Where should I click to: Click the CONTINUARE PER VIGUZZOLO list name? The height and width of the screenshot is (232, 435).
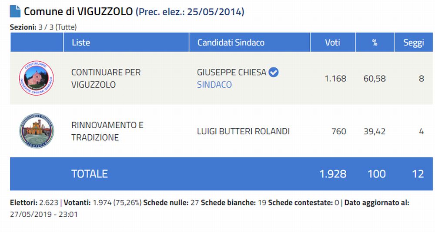pos(106,79)
